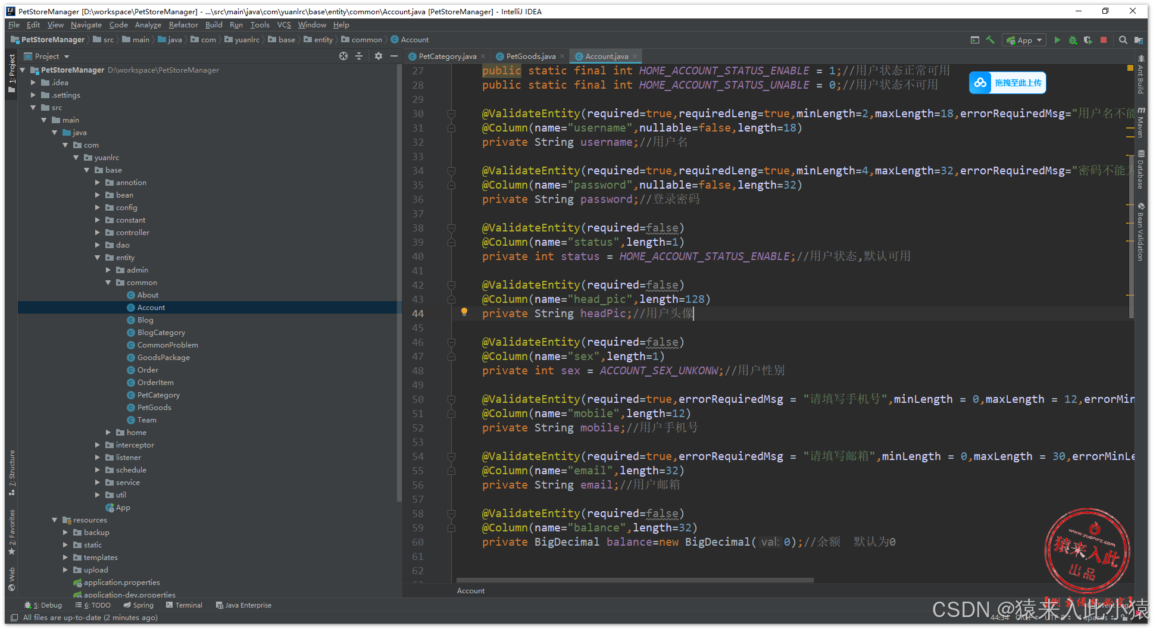The image size is (1153, 629).
Task: Click the Baidu cloud drag-to-upload widget
Action: tap(1007, 83)
